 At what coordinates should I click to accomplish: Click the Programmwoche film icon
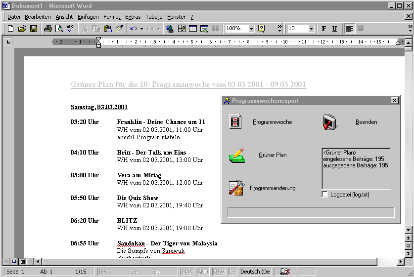pyautogui.click(x=235, y=122)
